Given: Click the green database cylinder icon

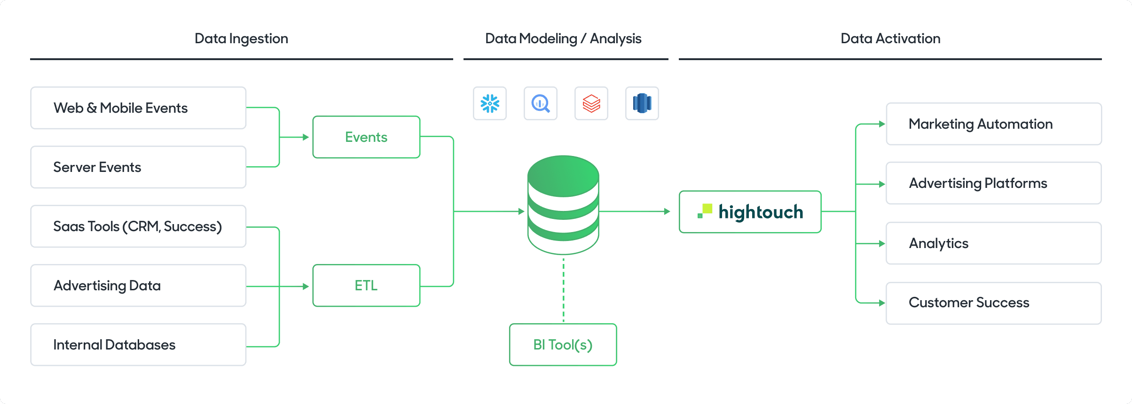Looking at the screenshot, I should 563,205.
